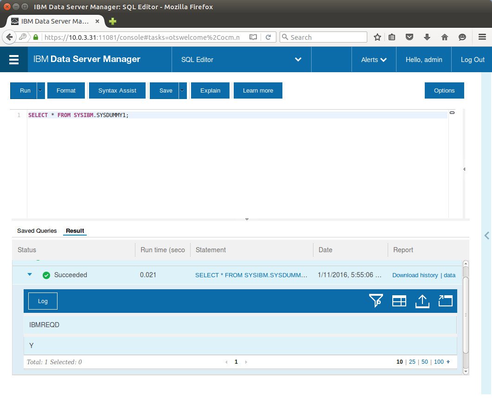Screen dimensions: 492x398
Task: Open the Run button dropdown arrow
Action: [40, 91]
